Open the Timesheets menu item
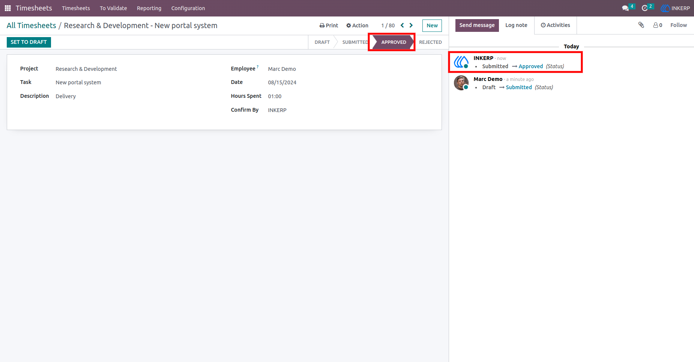The width and height of the screenshot is (694, 362). [76, 8]
